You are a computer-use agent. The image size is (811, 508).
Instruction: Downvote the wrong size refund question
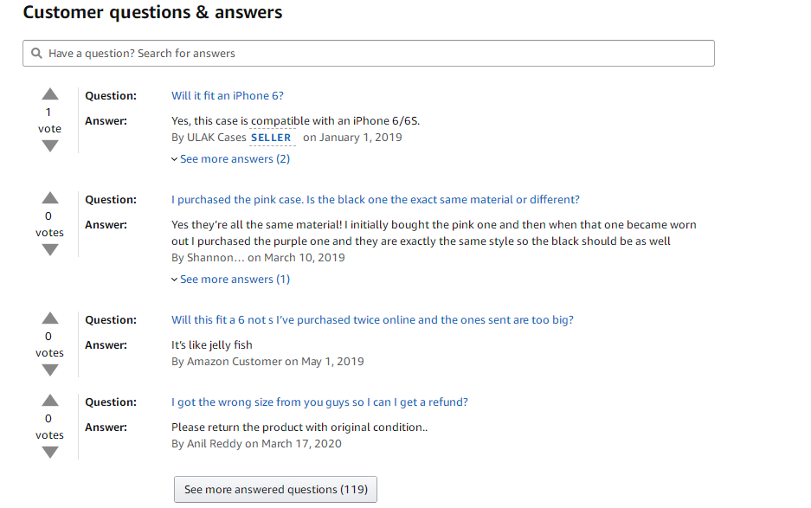tap(50, 452)
